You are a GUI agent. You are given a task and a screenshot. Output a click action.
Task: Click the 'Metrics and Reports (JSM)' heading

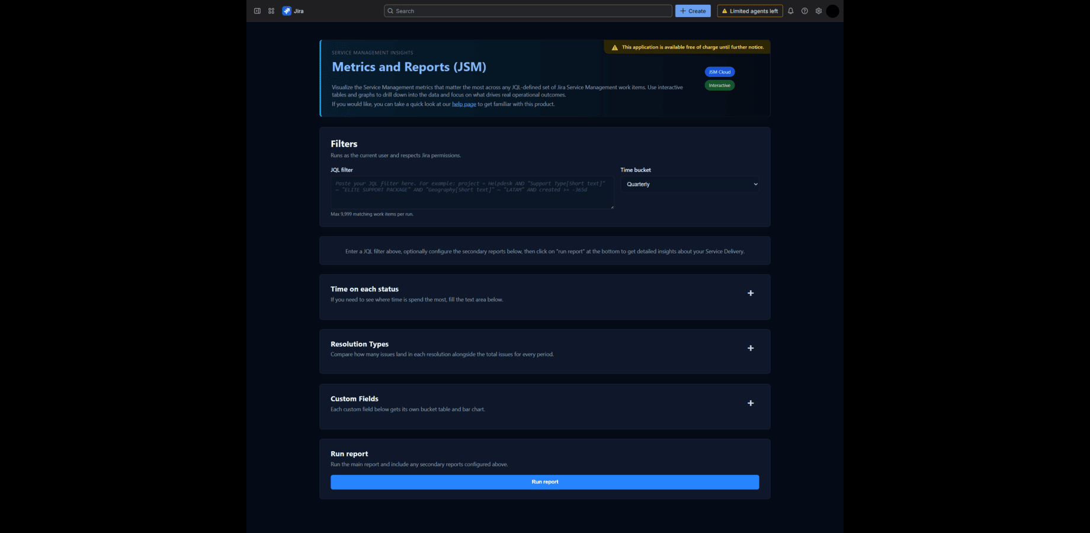pos(409,67)
